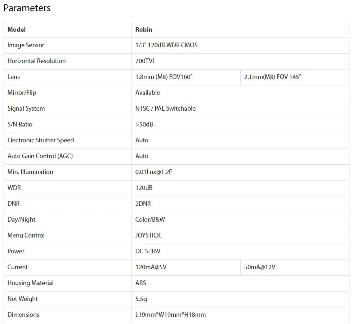Click the Parameters heading
This screenshot has width=357, height=324.
27,8
